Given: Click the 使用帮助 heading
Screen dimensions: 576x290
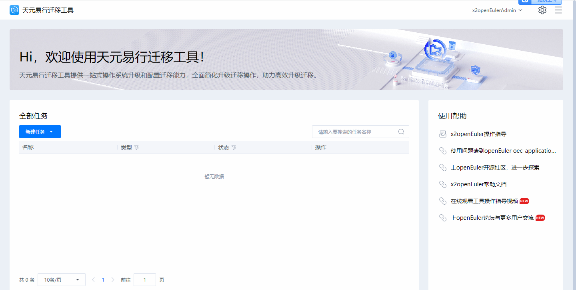Looking at the screenshot, I should (x=452, y=116).
